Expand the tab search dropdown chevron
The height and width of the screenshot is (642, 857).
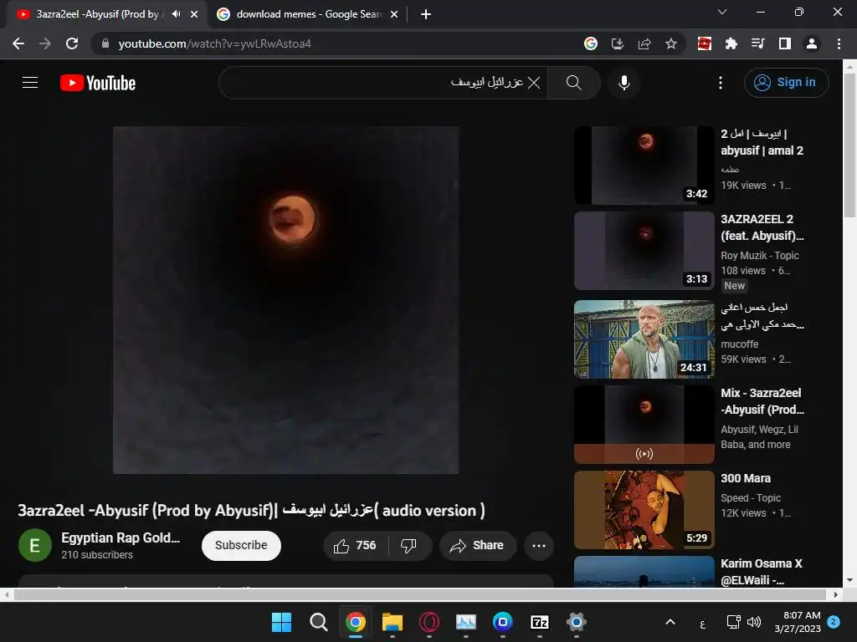[x=722, y=12]
